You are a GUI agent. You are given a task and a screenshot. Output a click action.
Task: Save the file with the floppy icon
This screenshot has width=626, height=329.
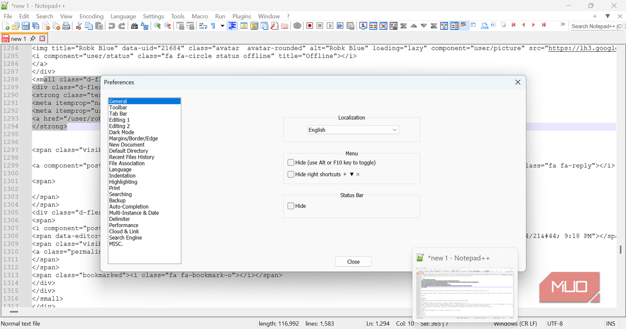(x=25, y=26)
